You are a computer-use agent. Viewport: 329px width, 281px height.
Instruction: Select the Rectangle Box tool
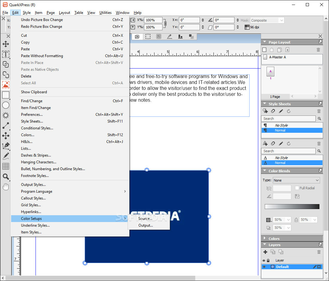click(6, 95)
